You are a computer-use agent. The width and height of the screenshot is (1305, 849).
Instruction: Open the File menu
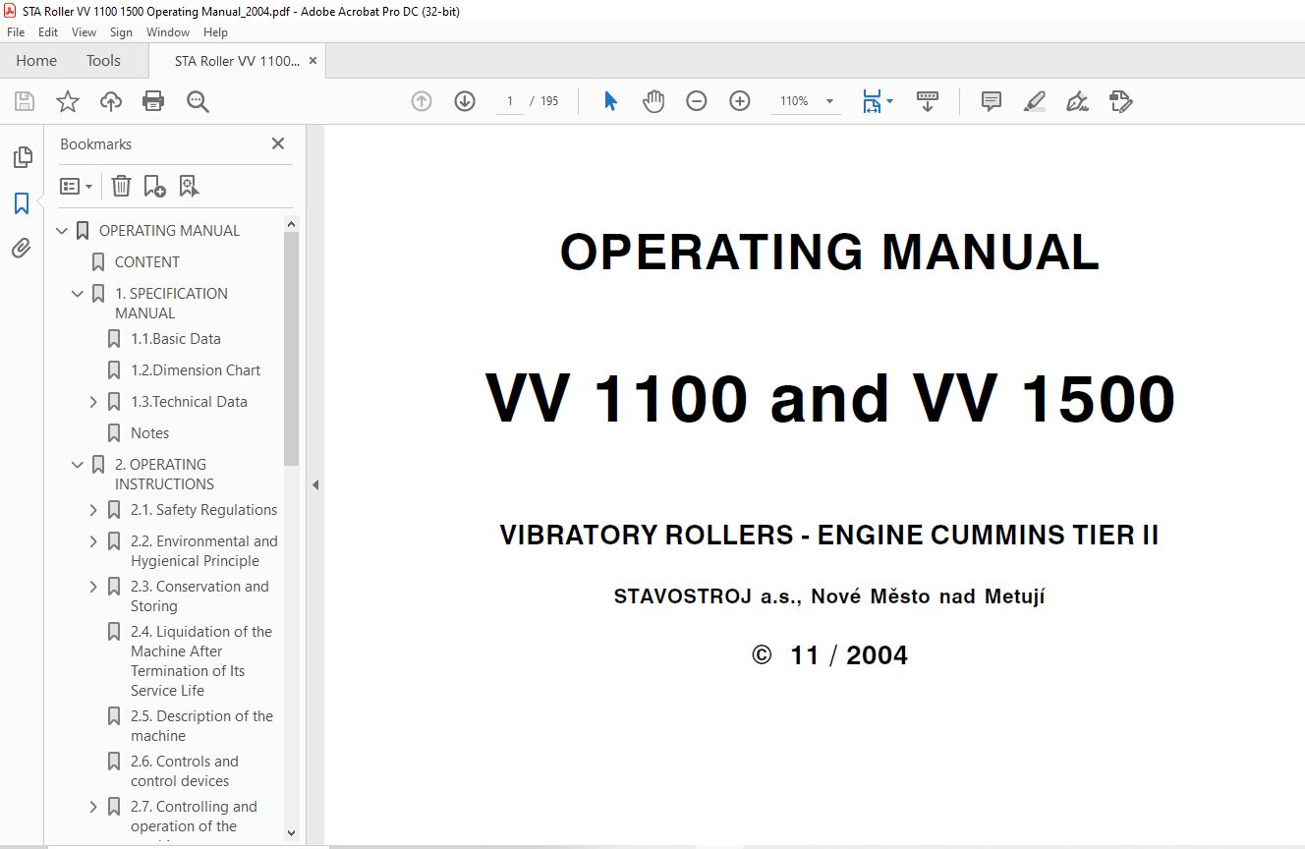click(x=16, y=32)
